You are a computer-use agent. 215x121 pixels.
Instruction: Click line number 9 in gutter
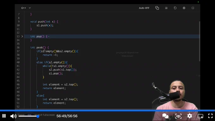tap(19, 22)
